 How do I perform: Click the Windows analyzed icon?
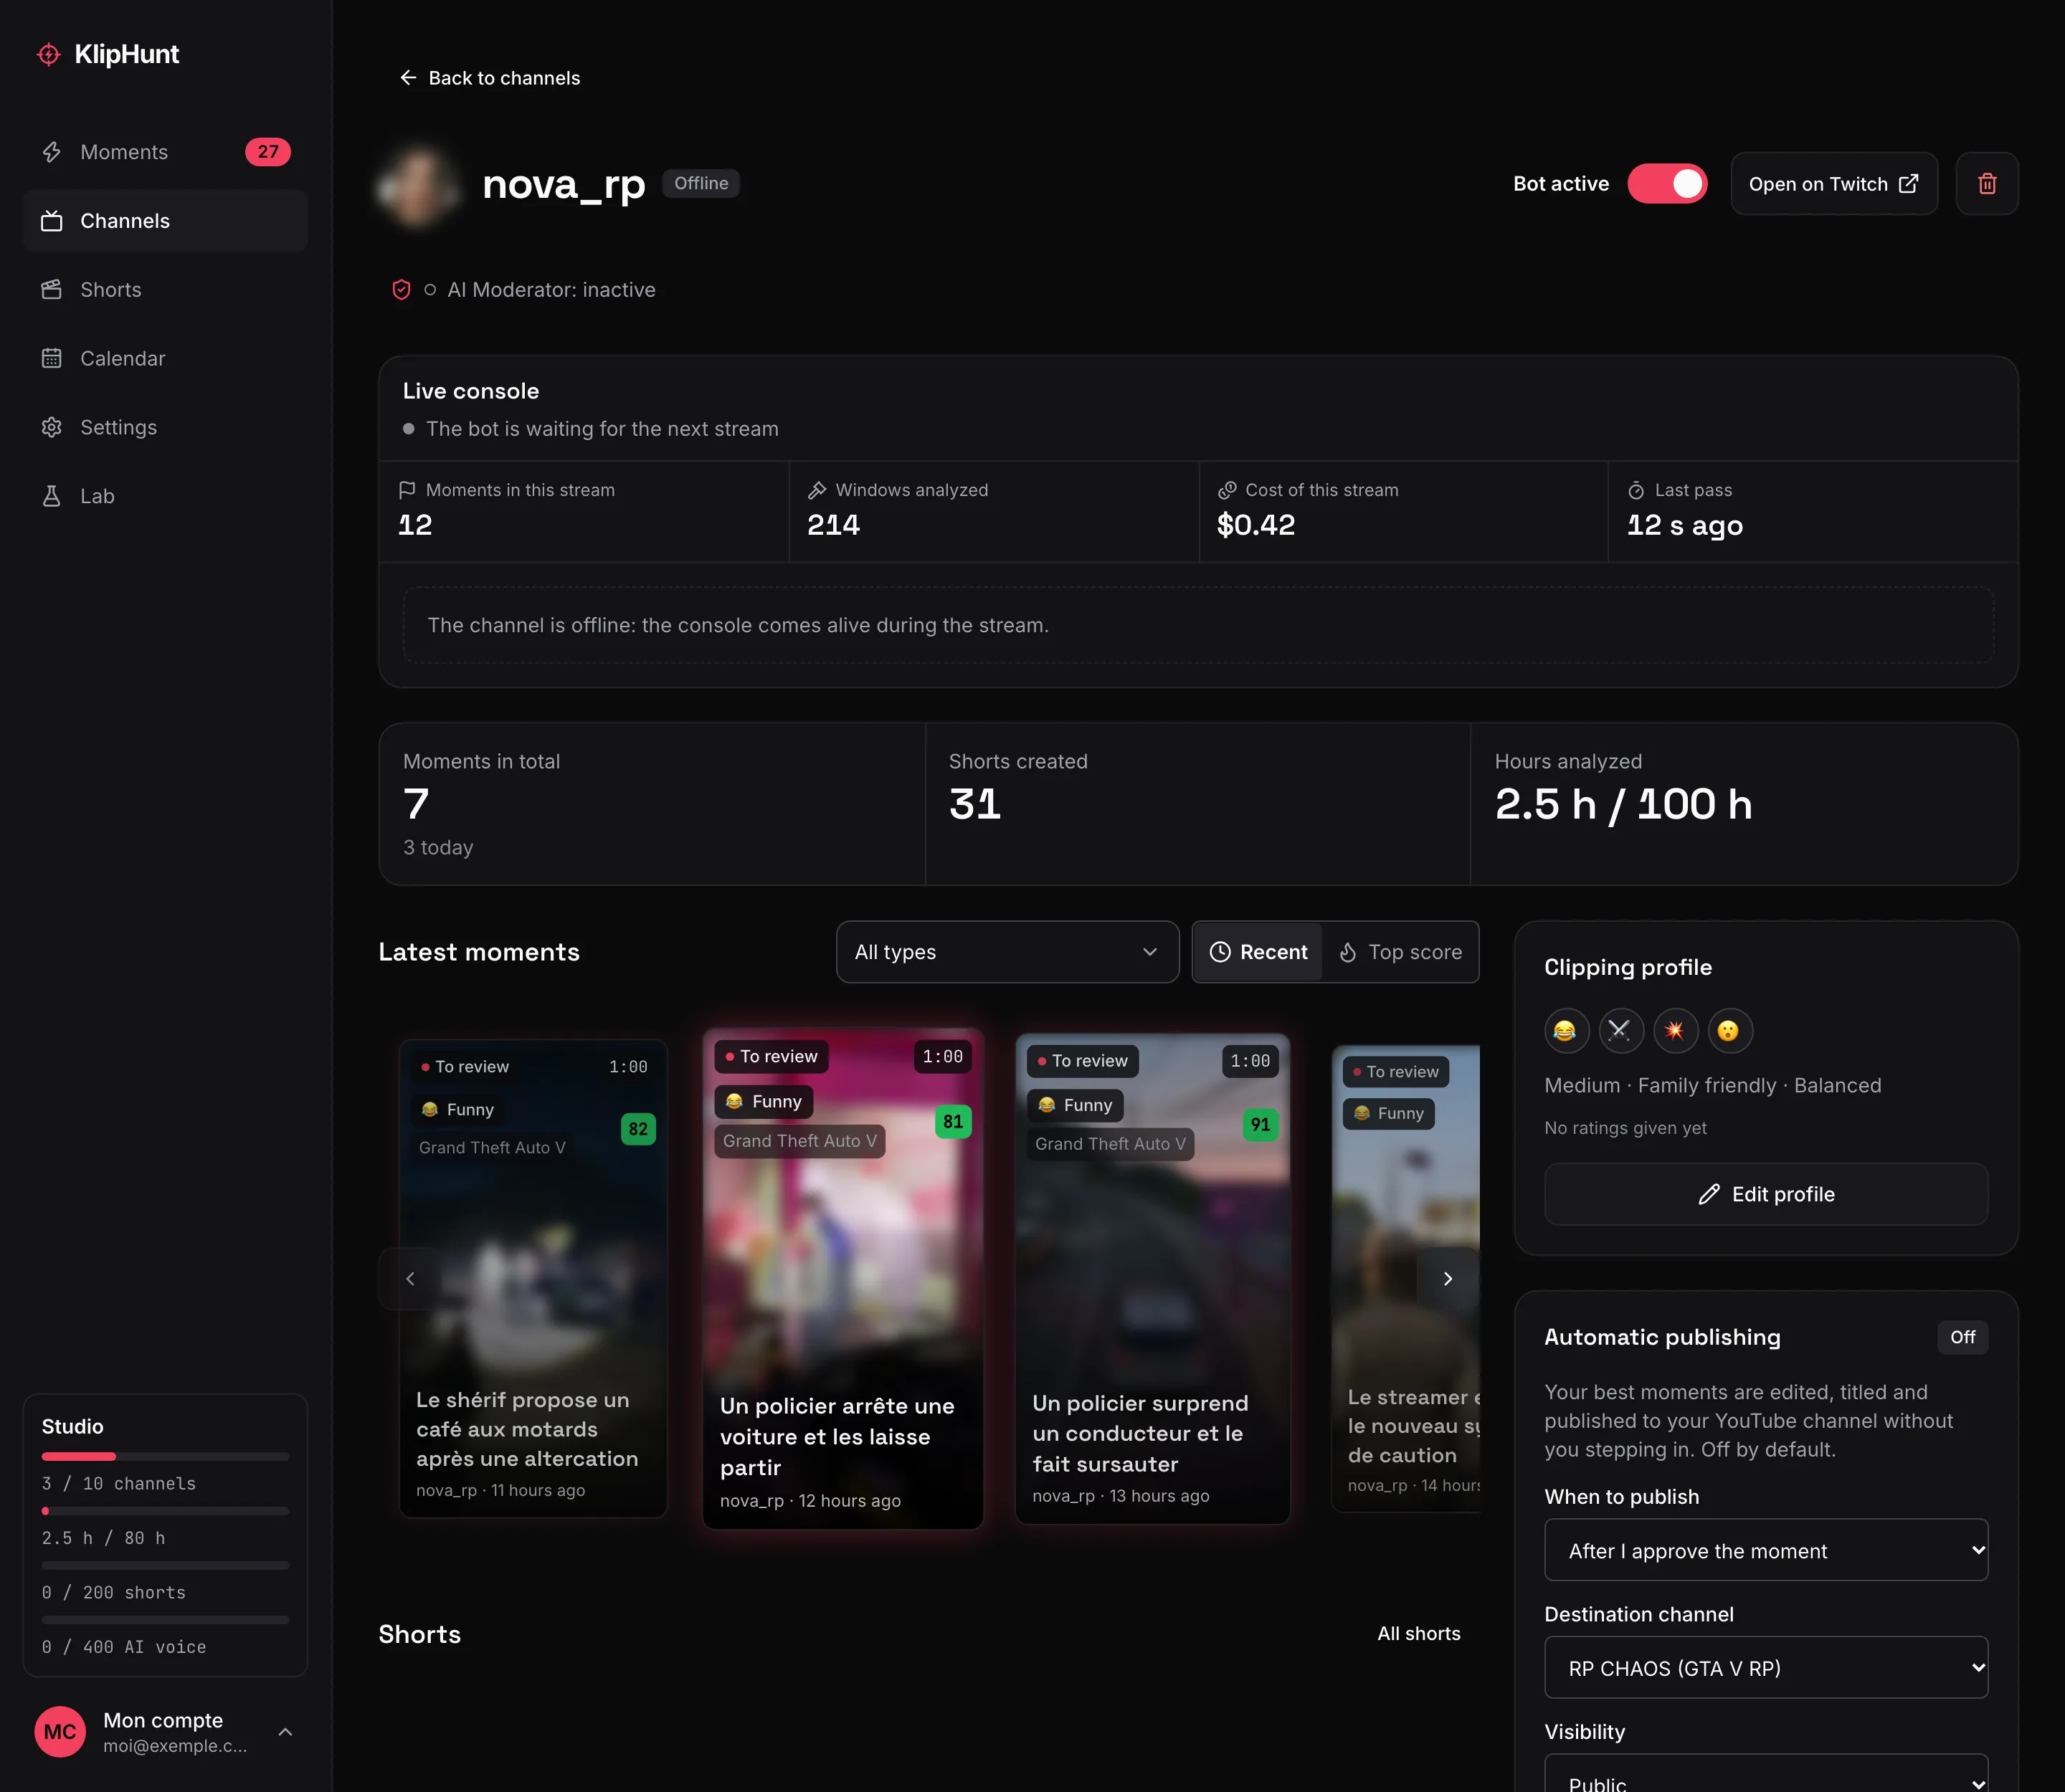click(x=817, y=490)
